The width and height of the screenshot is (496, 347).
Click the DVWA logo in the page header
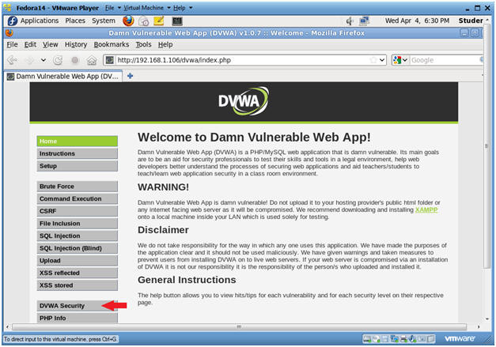click(244, 101)
